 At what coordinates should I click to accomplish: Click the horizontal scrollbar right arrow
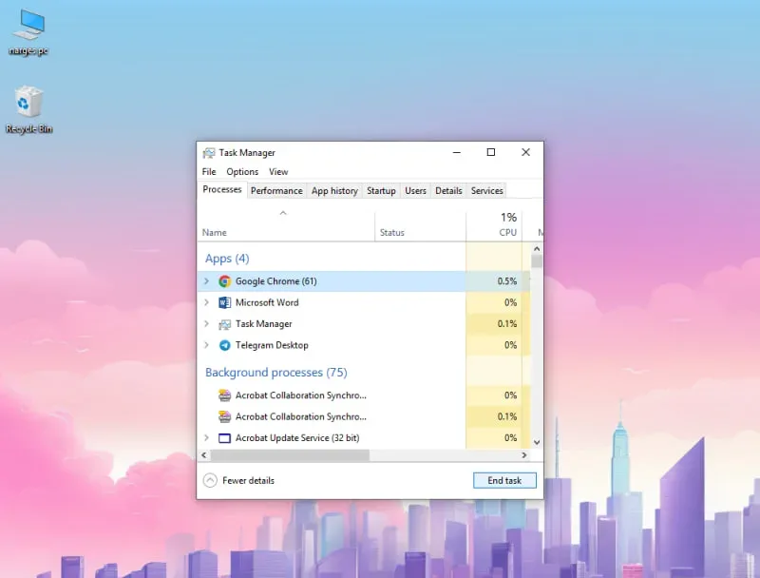[524, 455]
